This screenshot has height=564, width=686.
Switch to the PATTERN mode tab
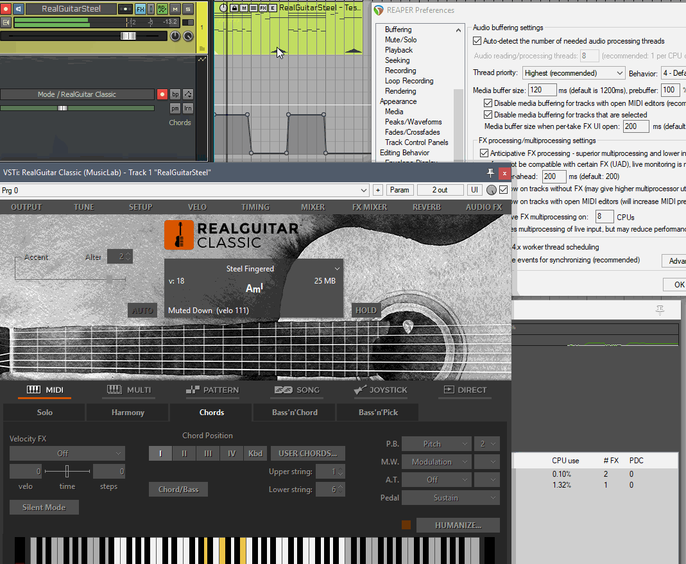[212, 390]
